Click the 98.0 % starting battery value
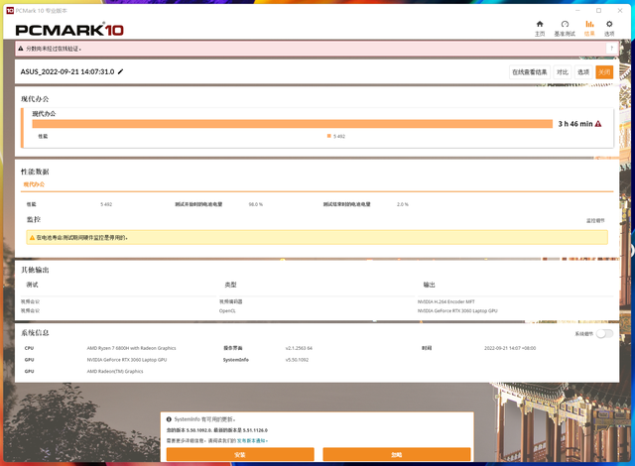 (x=256, y=204)
